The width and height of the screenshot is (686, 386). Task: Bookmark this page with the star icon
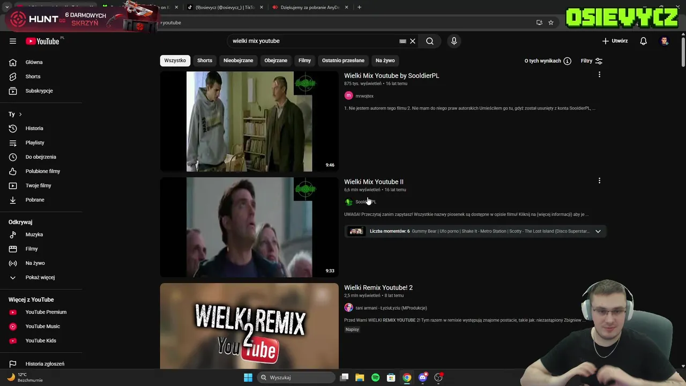(x=551, y=23)
